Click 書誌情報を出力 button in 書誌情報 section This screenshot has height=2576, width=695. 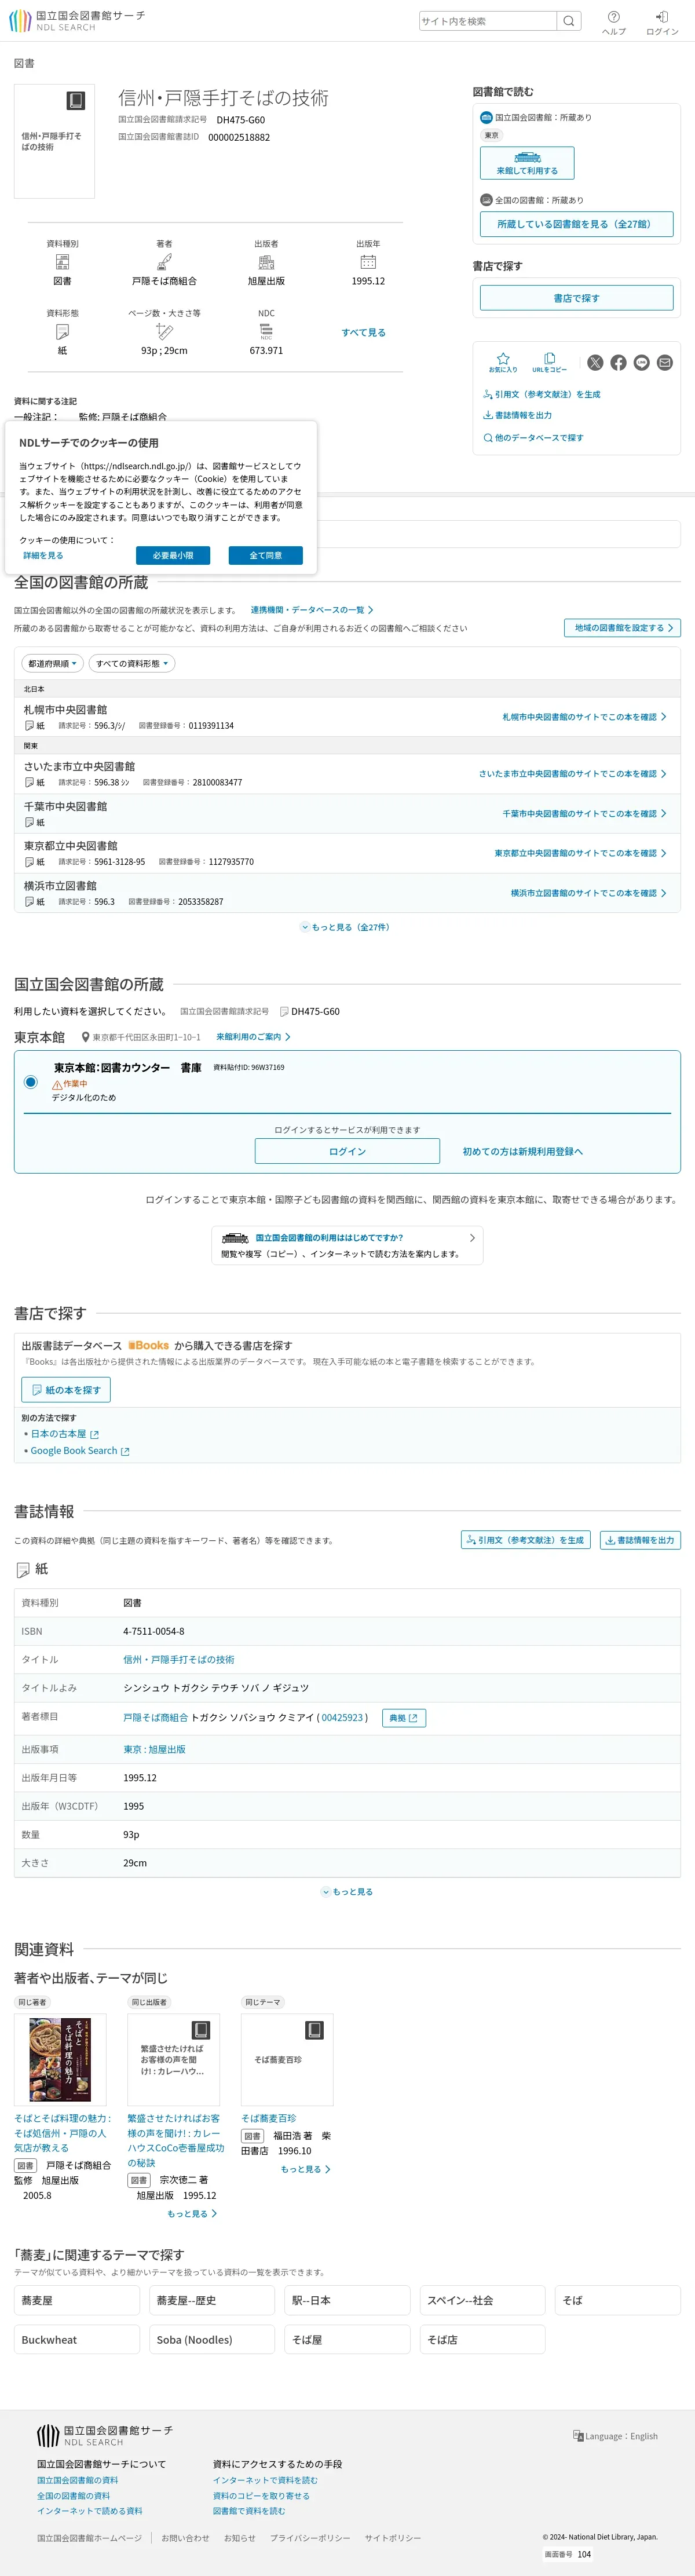(640, 1540)
